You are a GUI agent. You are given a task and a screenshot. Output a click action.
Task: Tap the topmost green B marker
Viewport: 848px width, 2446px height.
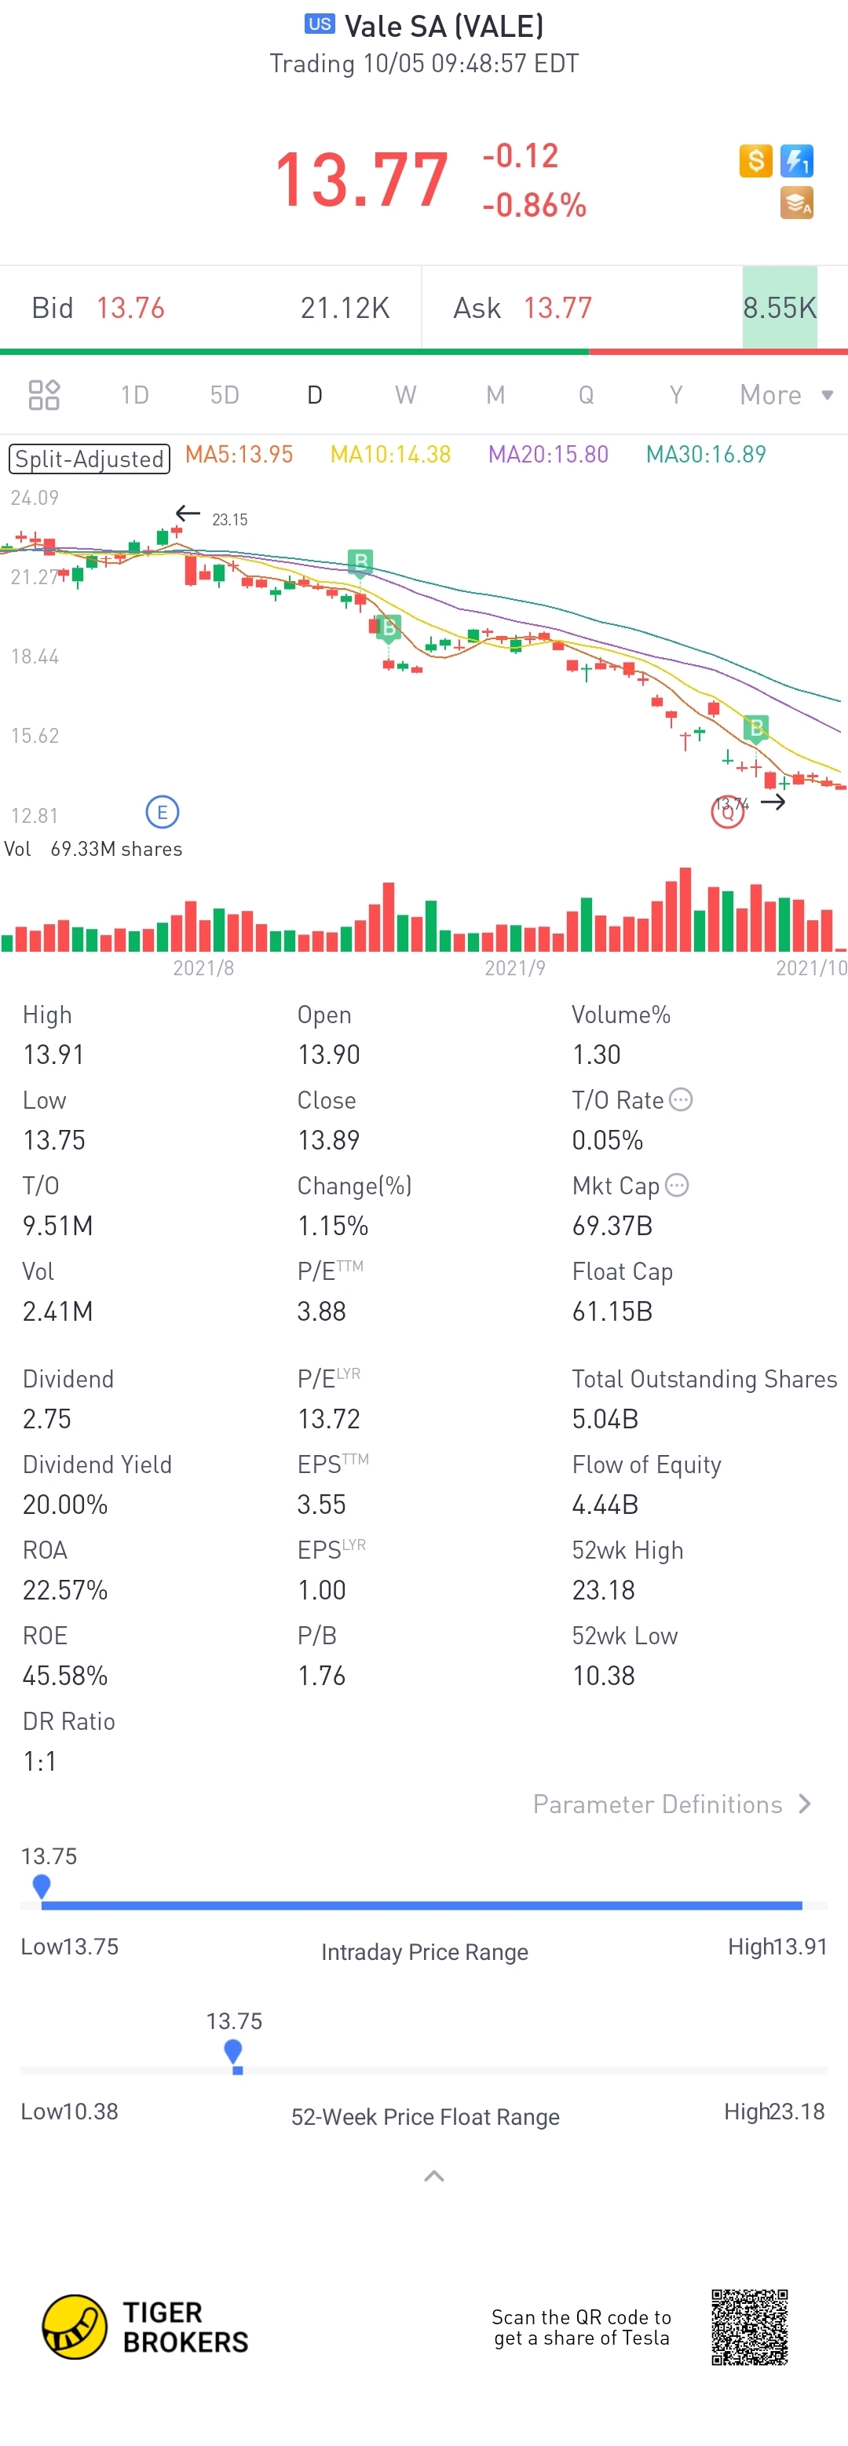coord(360,561)
